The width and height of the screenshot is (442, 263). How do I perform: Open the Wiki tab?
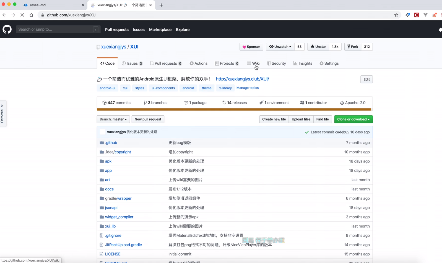tap(253, 63)
